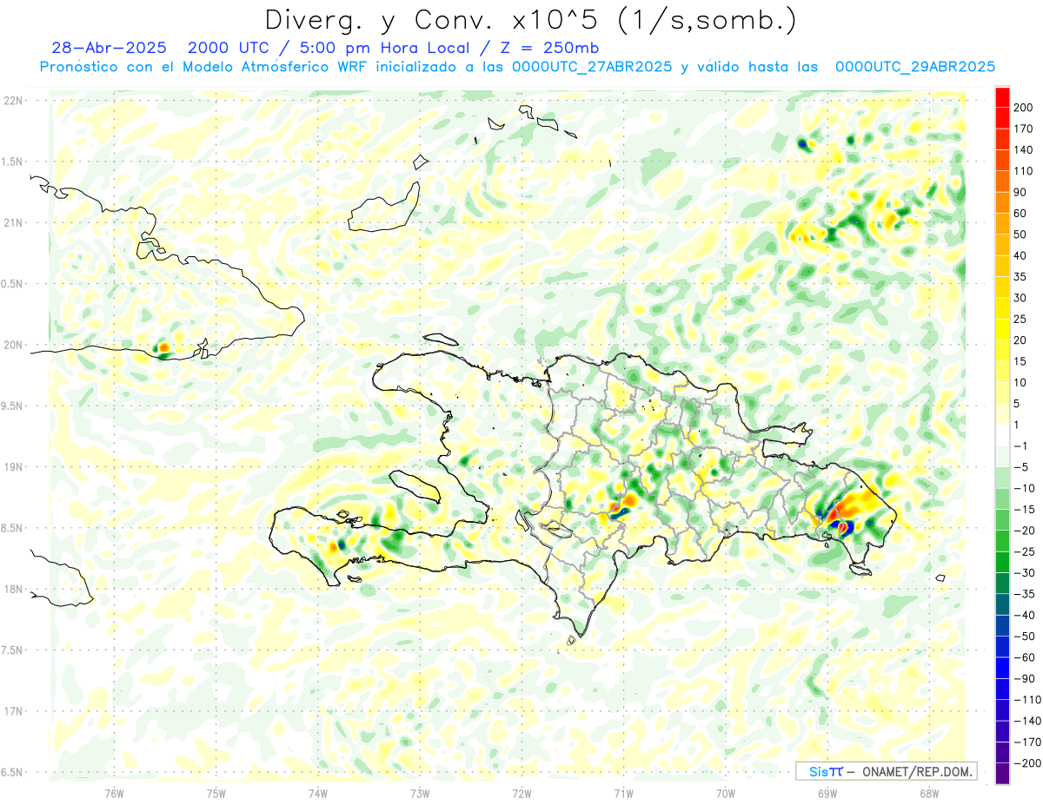Click the '20N' latitude label
Image resolution: width=1043 pixels, height=805 pixels.
click(x=13, y=345)
